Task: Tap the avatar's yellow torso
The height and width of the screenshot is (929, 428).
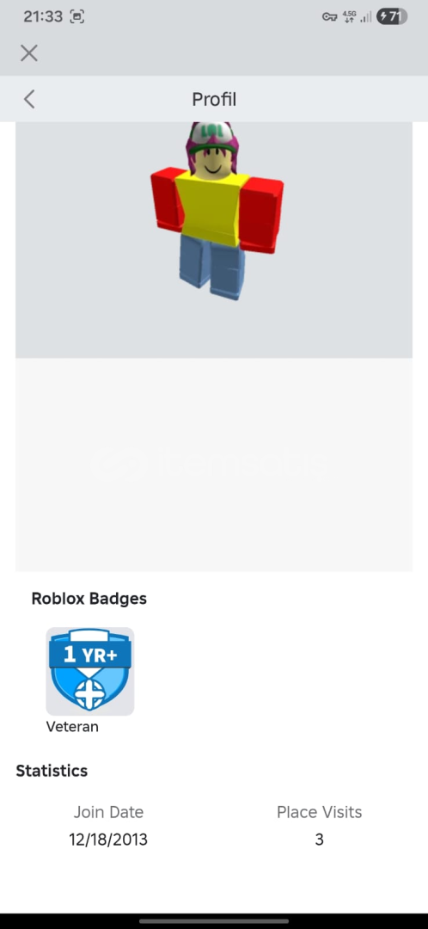Action: pyautogui.click(x=211, y=207)
